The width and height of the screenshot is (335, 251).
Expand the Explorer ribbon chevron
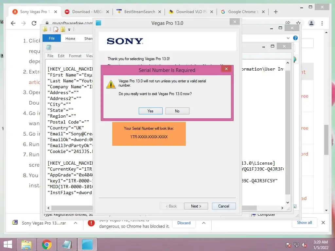(x=288, y=38)
